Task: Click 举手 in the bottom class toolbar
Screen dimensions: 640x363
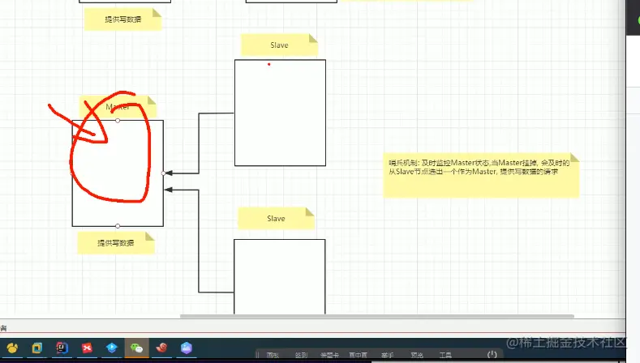Action: tap(388, 355)
